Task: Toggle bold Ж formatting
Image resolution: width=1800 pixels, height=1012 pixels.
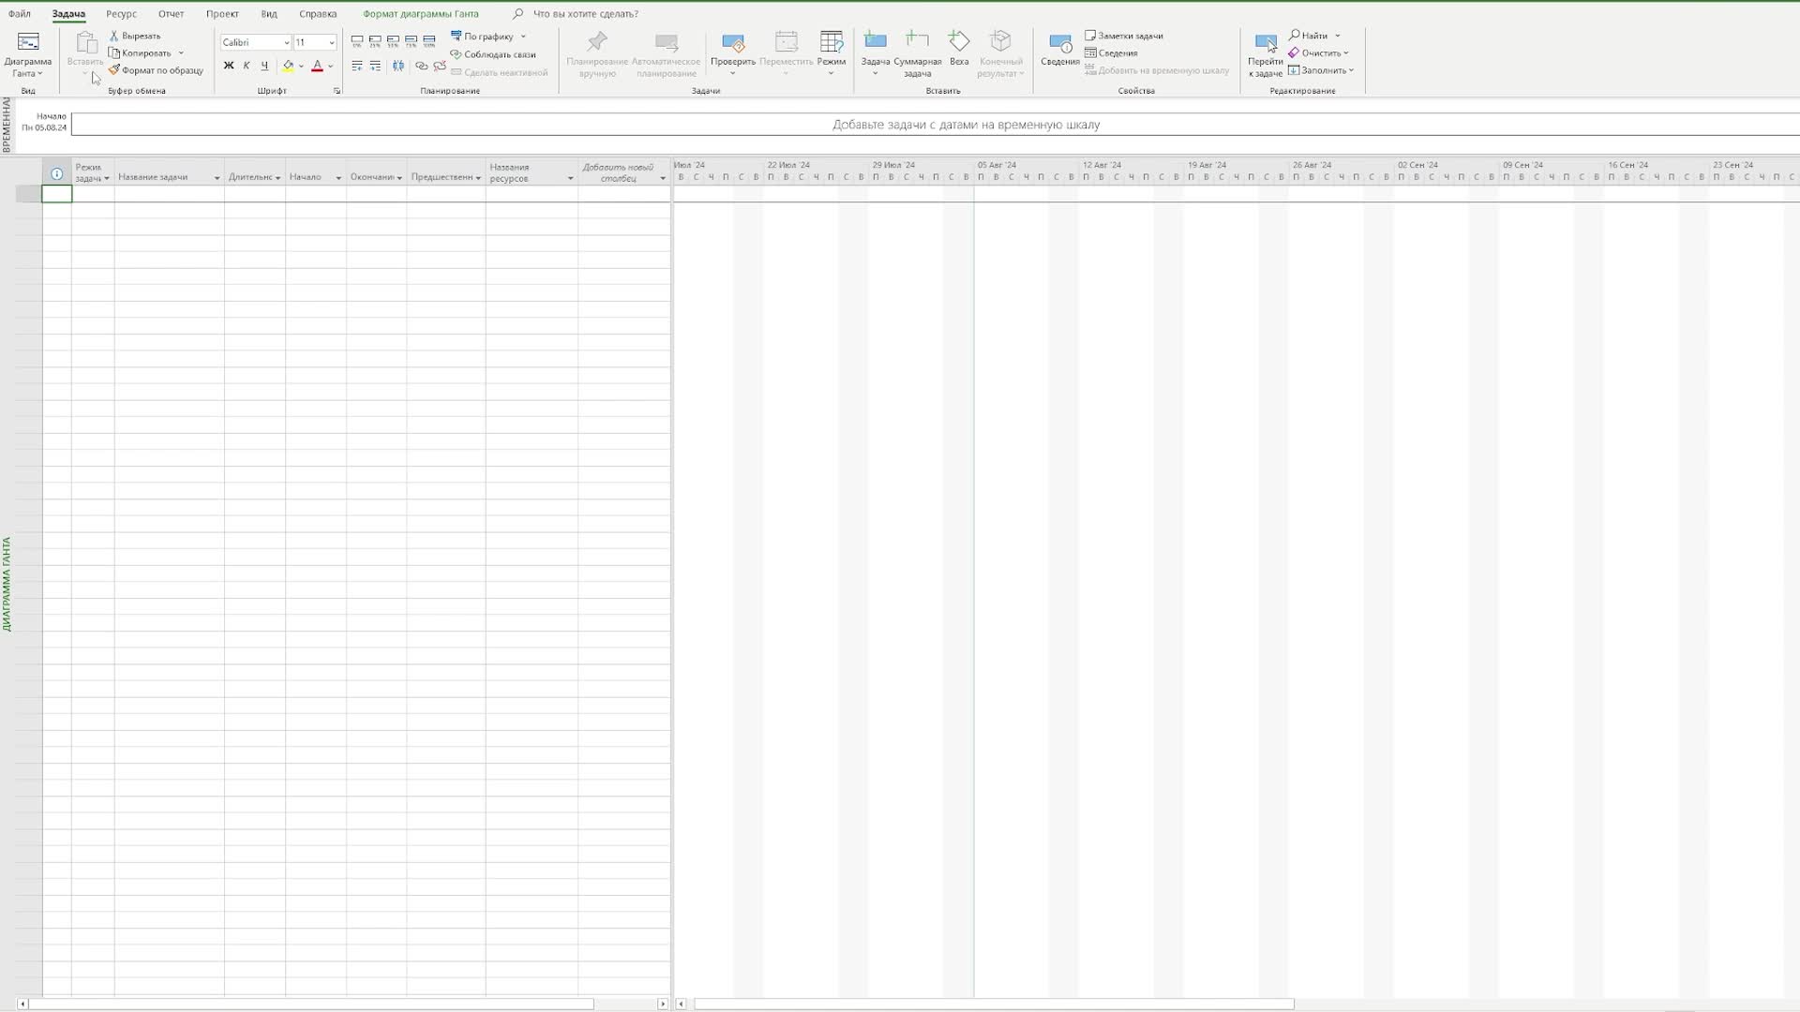Action: tap(228, 66)
